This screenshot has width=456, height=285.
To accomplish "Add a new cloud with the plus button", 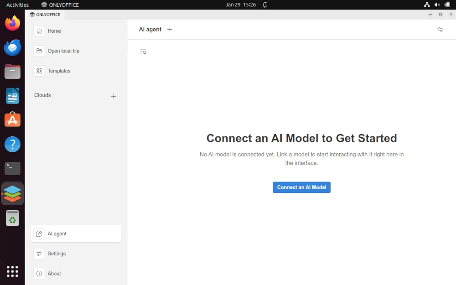I will click(113, 96).
